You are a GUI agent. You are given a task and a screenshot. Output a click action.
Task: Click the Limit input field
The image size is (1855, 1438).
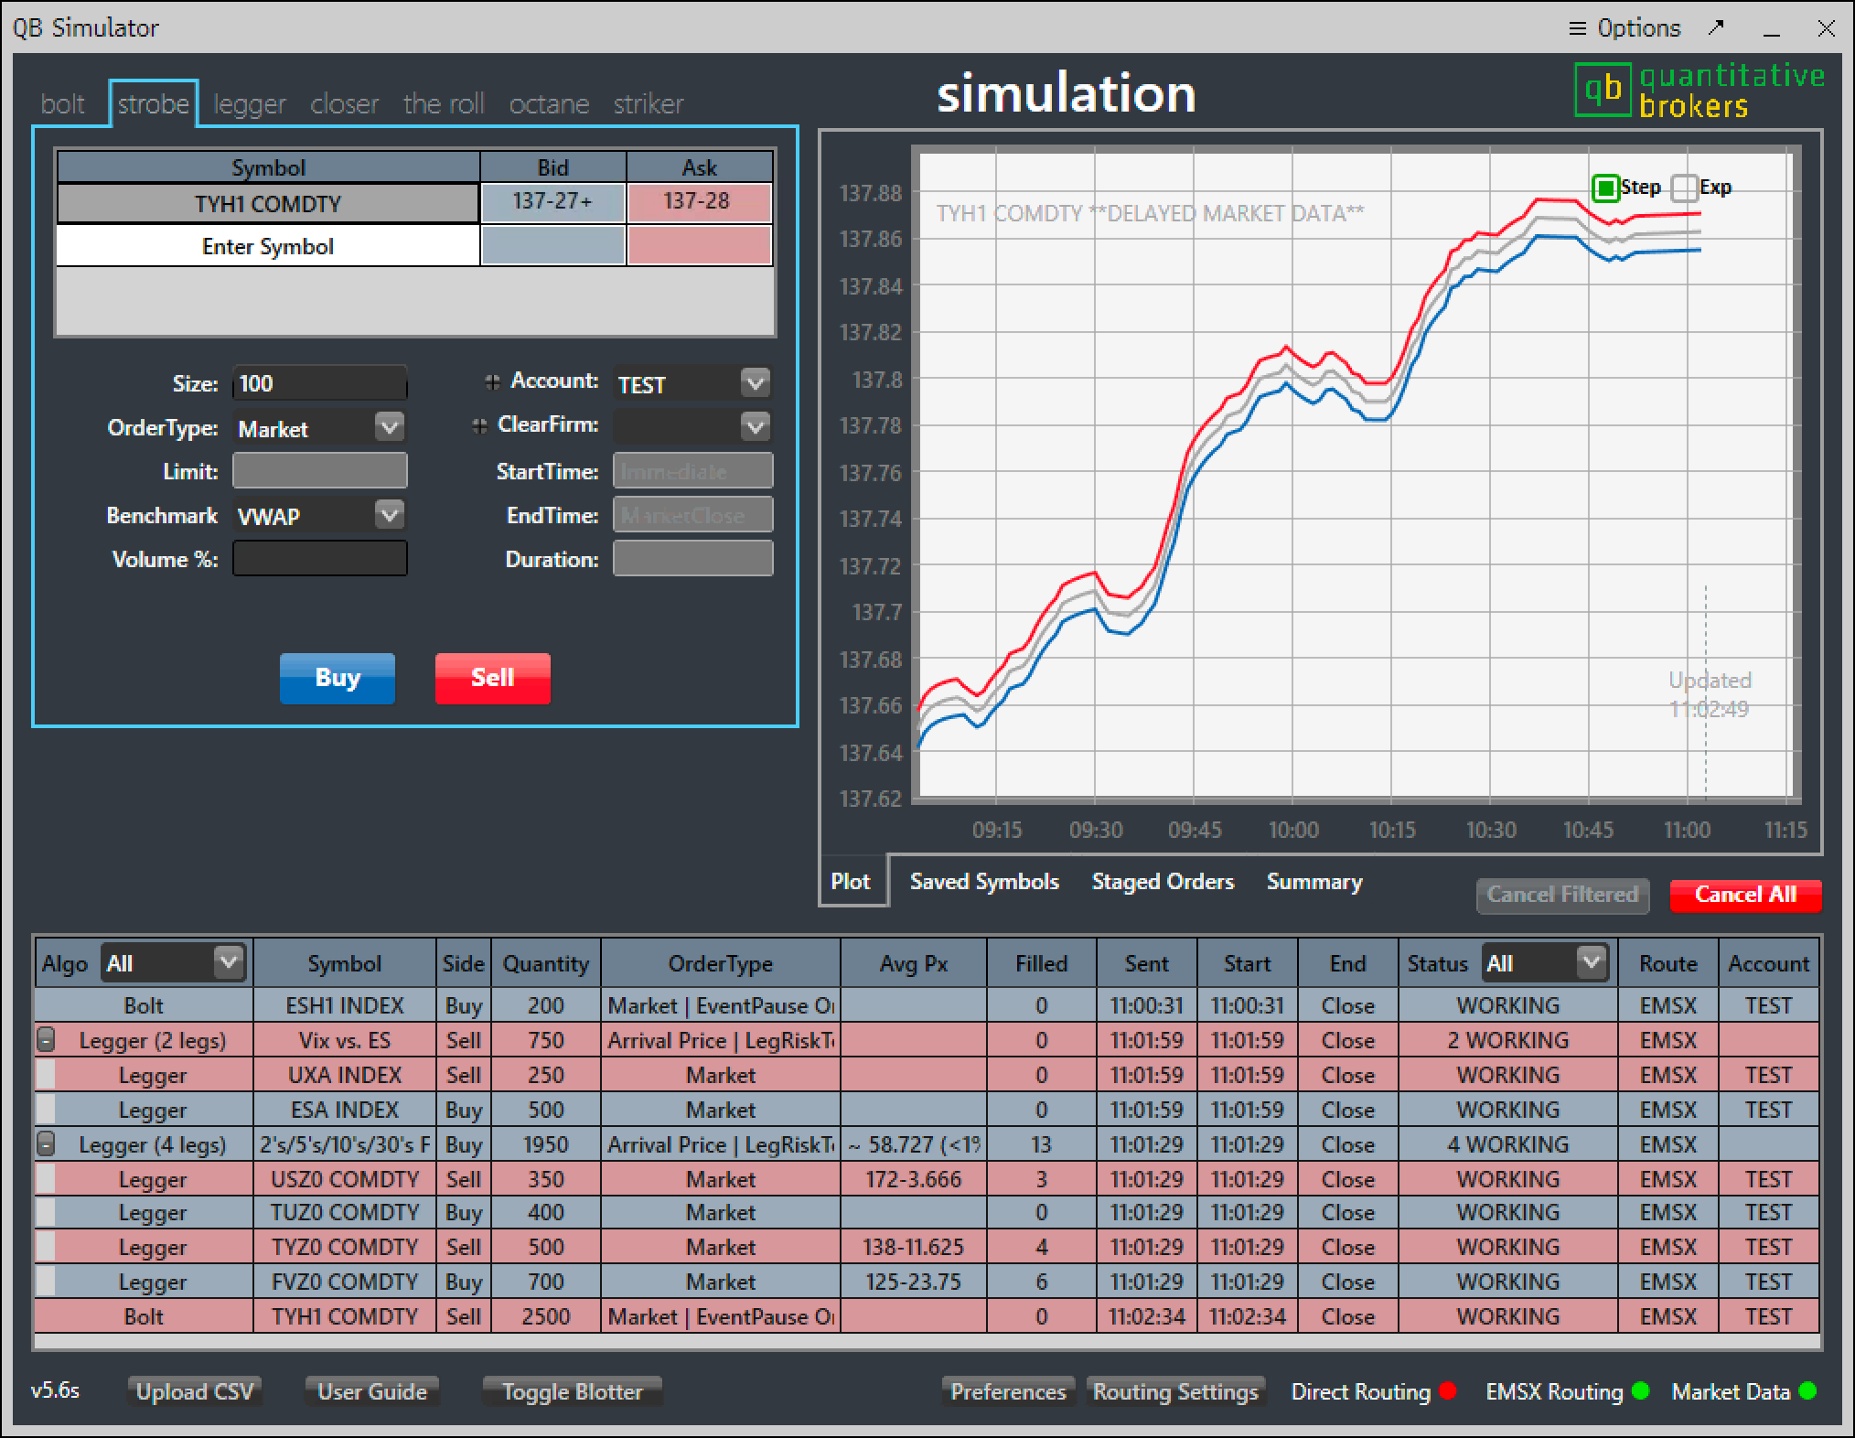(320, 471)
